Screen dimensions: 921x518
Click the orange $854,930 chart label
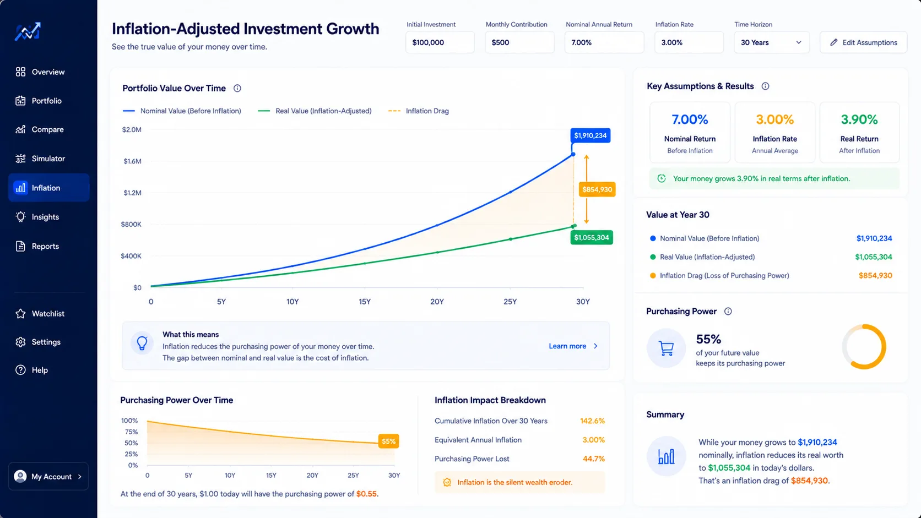597,189
